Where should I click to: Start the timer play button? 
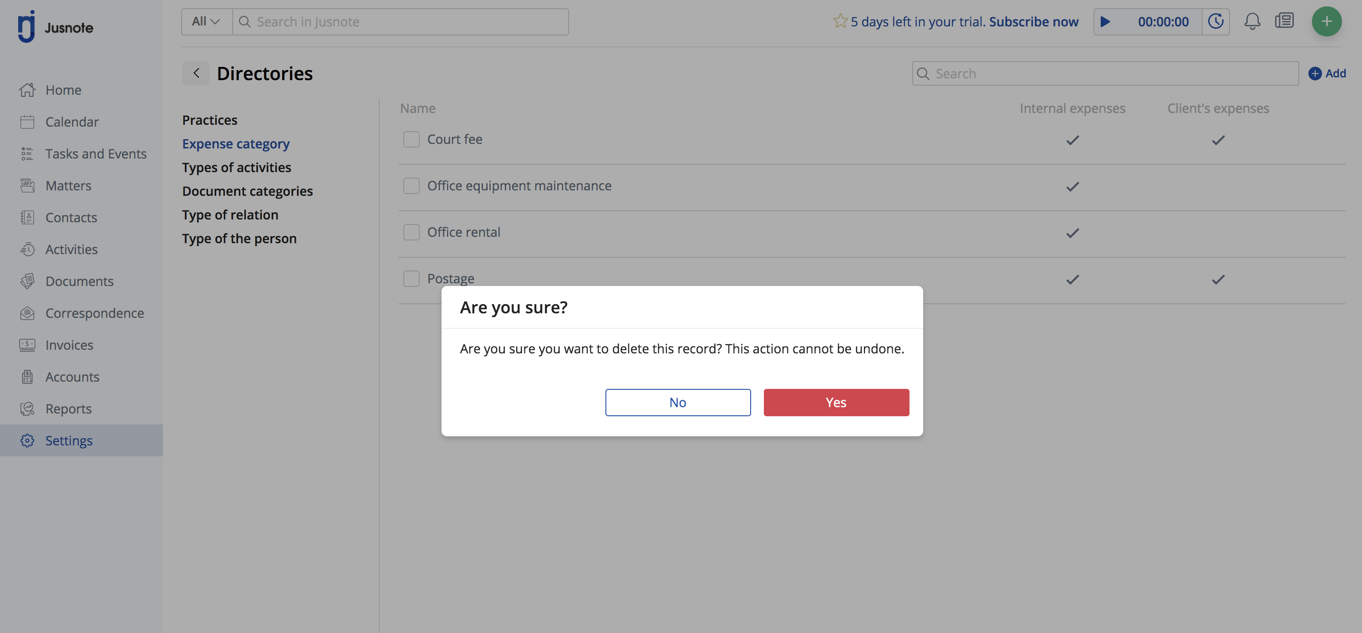coord(1104,22)
